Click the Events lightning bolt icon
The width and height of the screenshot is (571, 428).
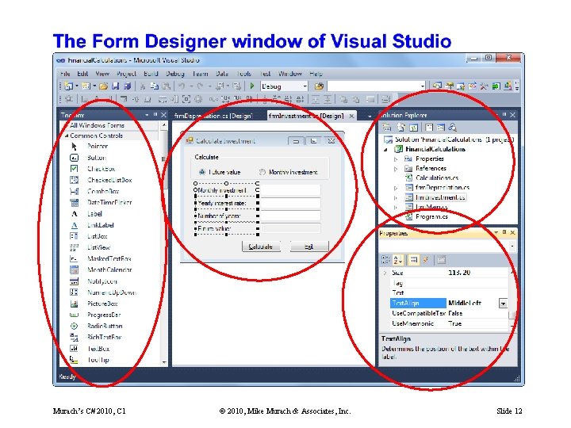click(425, 260)
